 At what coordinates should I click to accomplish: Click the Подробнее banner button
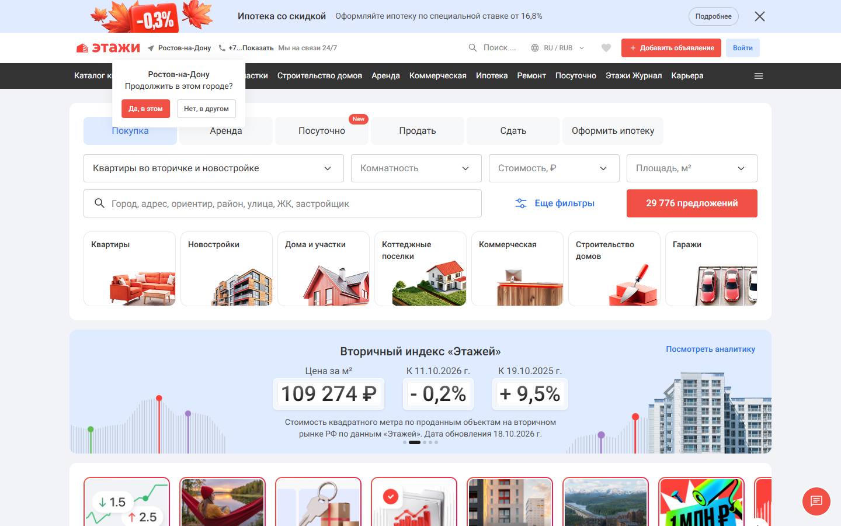click(x=713, y=16)
